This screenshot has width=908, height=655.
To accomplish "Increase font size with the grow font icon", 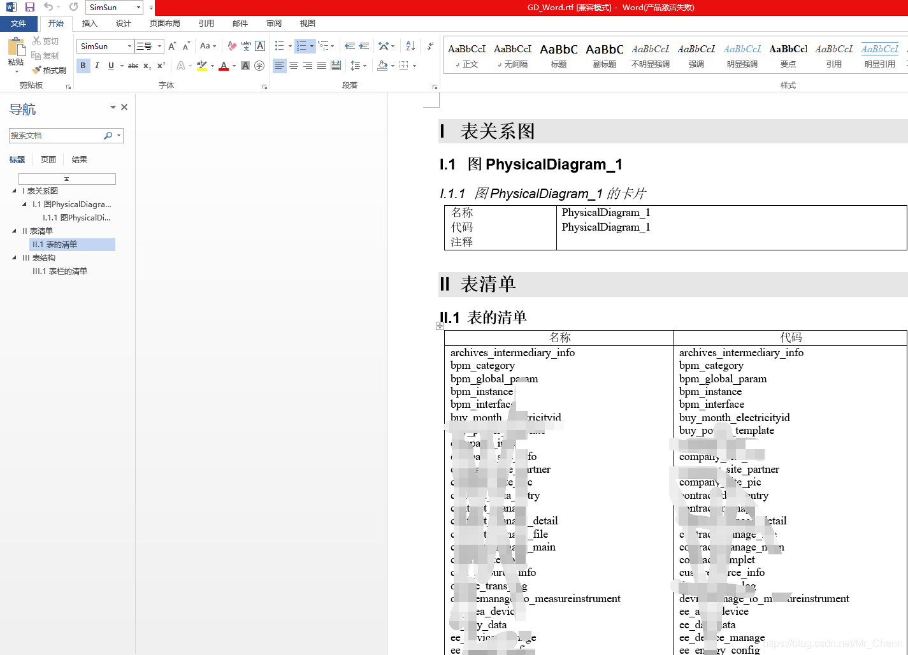I will [172, 46].
